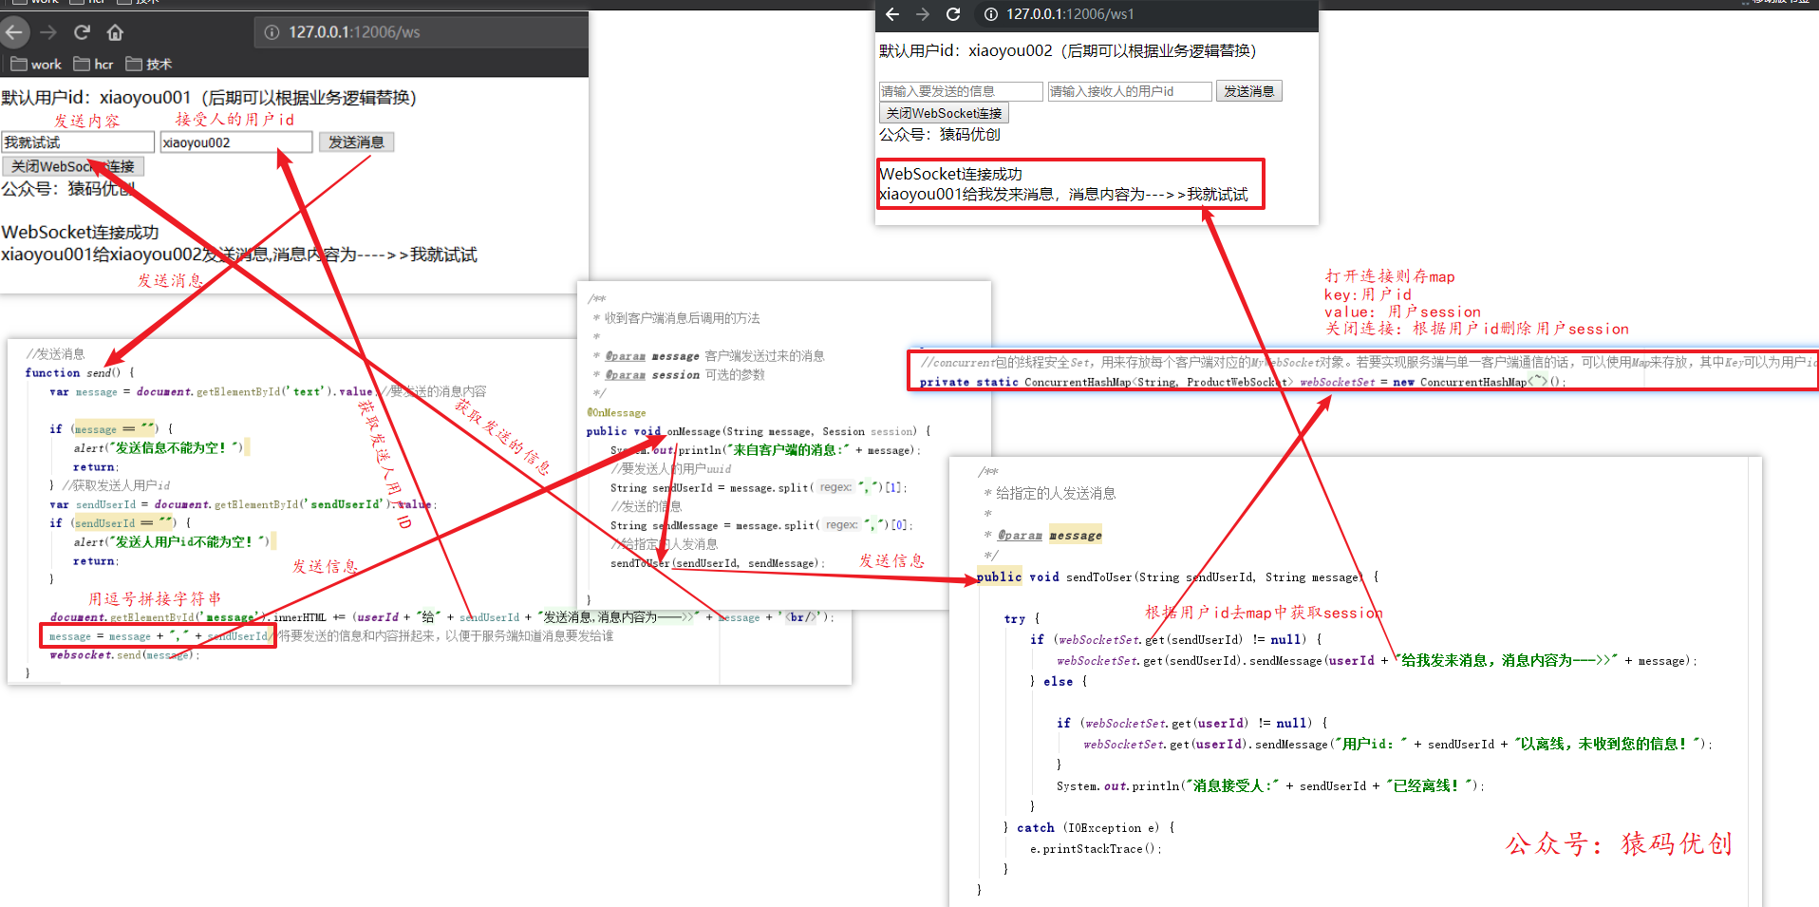Screen dimensions: 1819x907
Task: Click the public void sendToUser method signature
Action: coord(1177,577)
